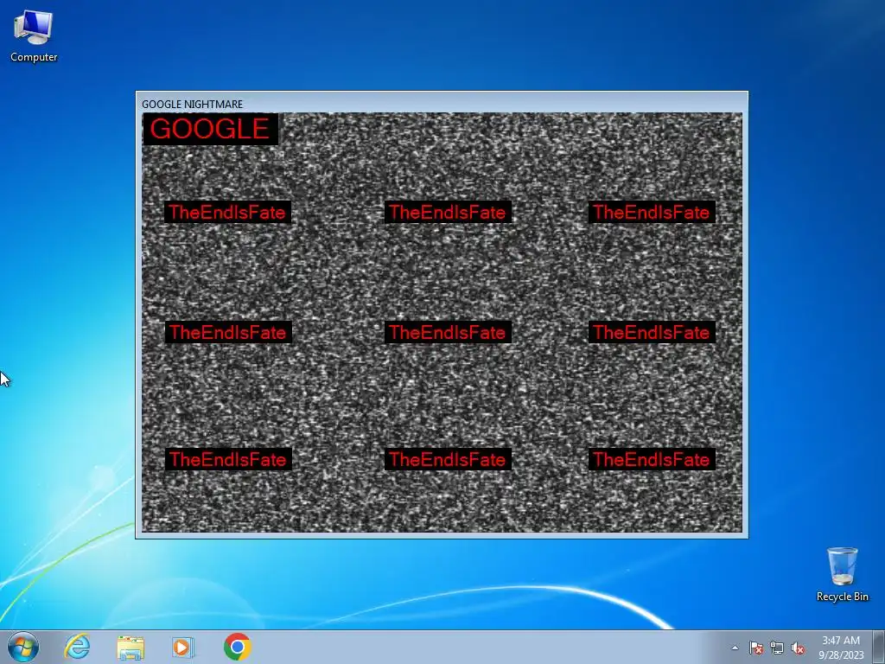Click the GOOGLE NIGHTMARE window title bar

click(x=442, y=104)
